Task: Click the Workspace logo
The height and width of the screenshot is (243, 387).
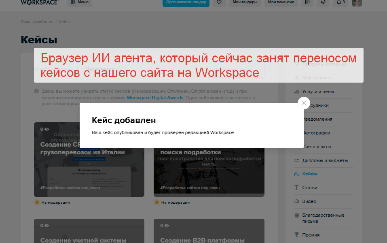Action: (40, 2)
